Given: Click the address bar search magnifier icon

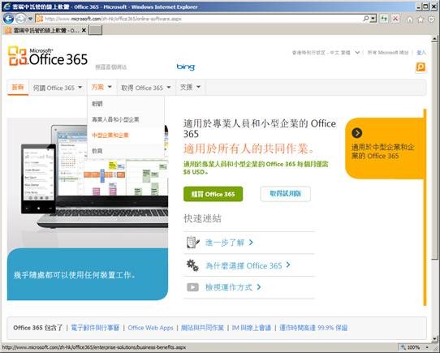Looking at the screenshot, I should [x=365, y=19].
